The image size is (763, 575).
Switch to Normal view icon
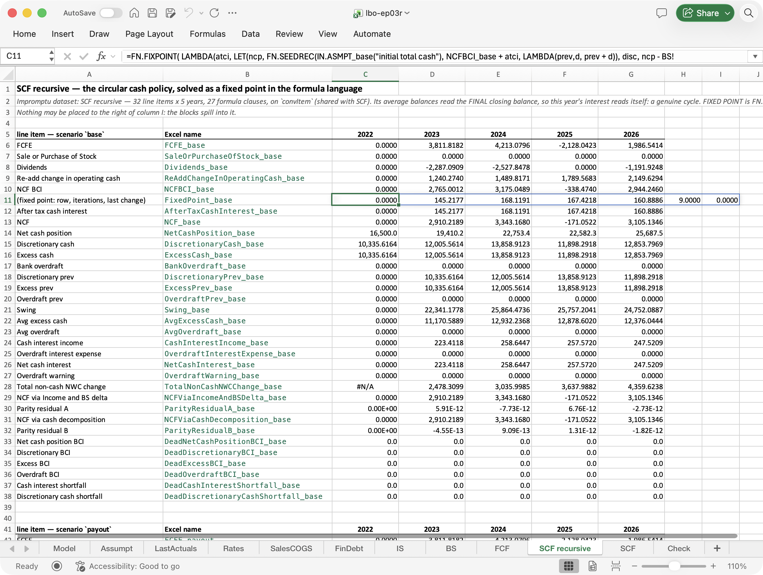pos(568,566)
